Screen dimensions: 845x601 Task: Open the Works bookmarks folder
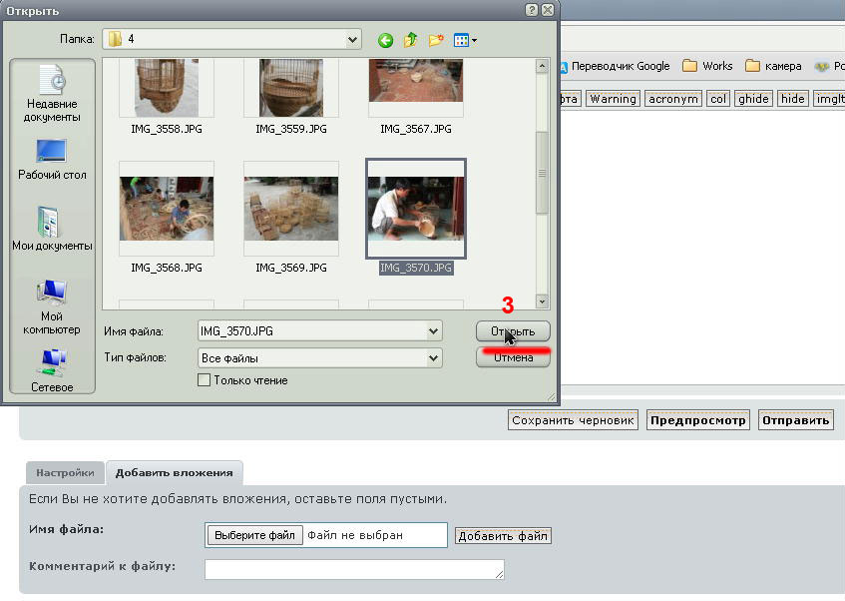click(x=707, y=66)
